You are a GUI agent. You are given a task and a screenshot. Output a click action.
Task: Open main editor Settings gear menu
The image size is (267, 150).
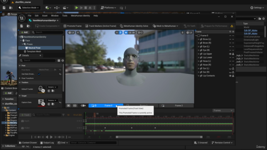click(257, 7)
